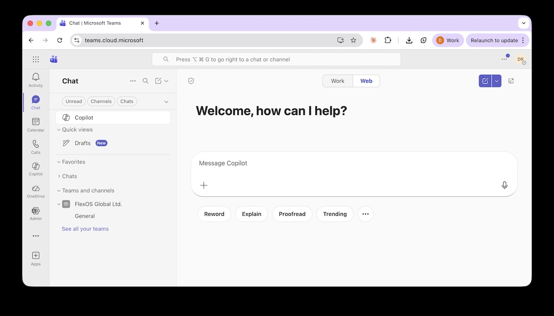Screen dimensions: 554x316
Task: Click the new chat compose icon in Chat header
Action: click(158, 81)
